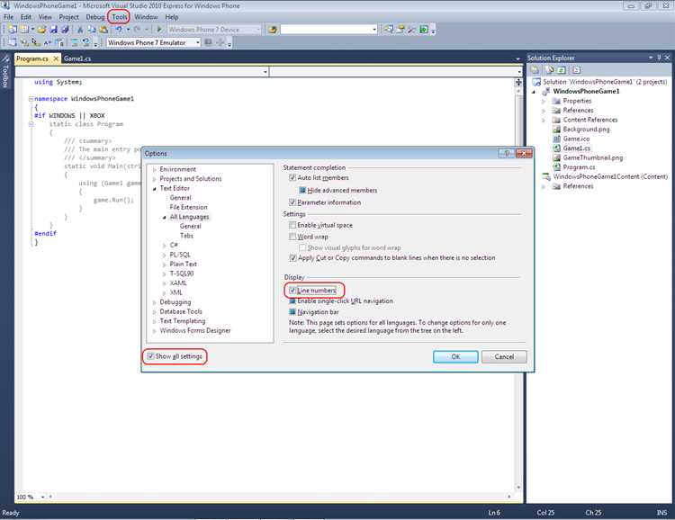Image resolution: width=675 pixels, height=520 pixels.
Task: Toggle the Parameter information checkbox
Action: [292, 202]
